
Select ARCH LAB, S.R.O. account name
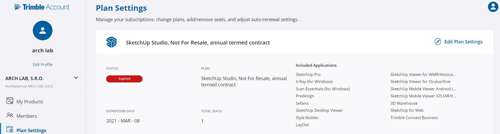pos(24,78)
